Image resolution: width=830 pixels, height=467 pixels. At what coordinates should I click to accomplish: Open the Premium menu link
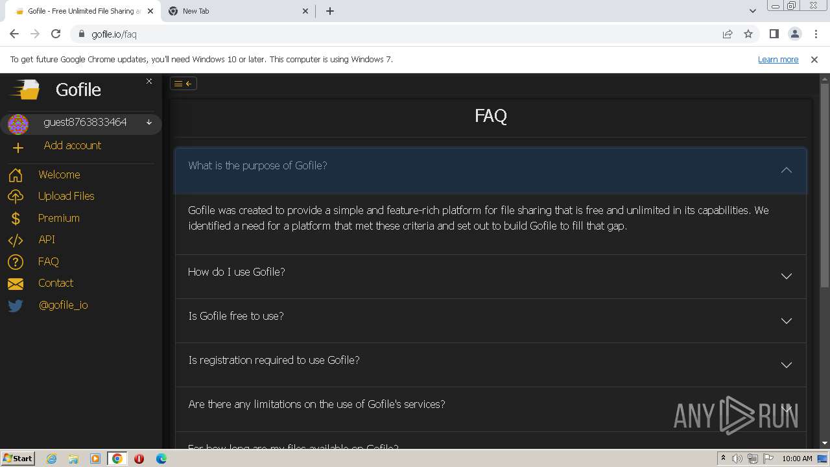[x=59, y=218]
